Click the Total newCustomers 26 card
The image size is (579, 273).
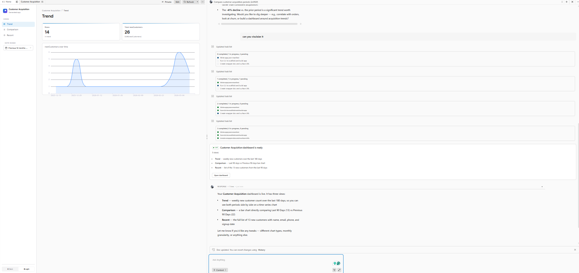[161, 32]
